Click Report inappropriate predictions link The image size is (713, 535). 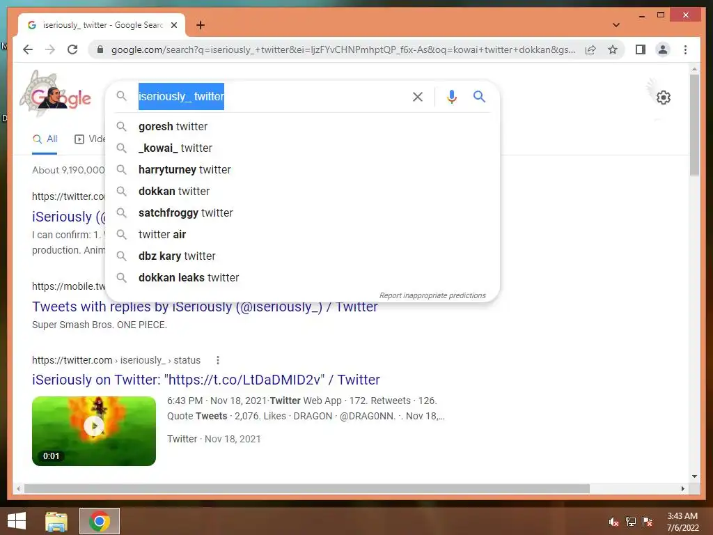coord(432,295)
